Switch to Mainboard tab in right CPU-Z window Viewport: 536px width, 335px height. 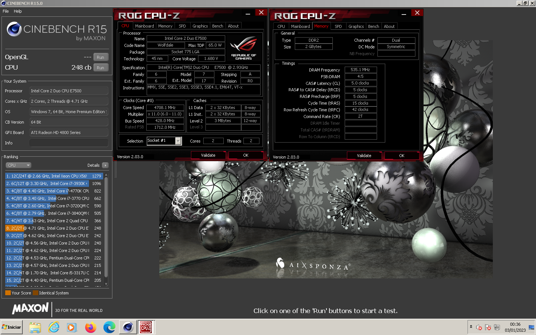(300, 26)
